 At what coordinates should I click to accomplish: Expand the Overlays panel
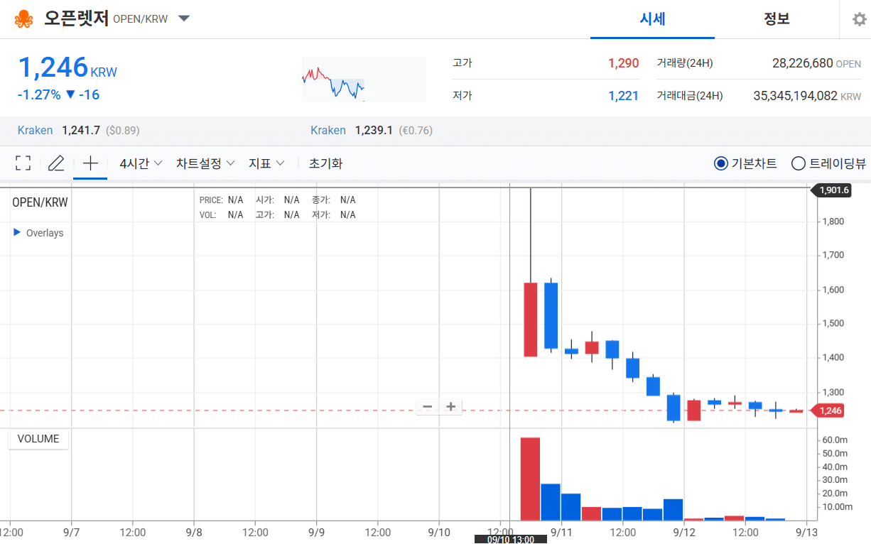pyautogui.click(x=38, y=232)
